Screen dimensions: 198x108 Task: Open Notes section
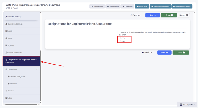pyautogui.click(x=21, y=98)
